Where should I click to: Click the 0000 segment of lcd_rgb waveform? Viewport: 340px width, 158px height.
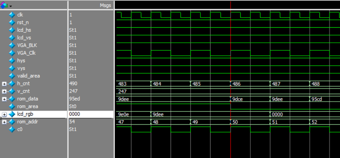click(305, 114)
